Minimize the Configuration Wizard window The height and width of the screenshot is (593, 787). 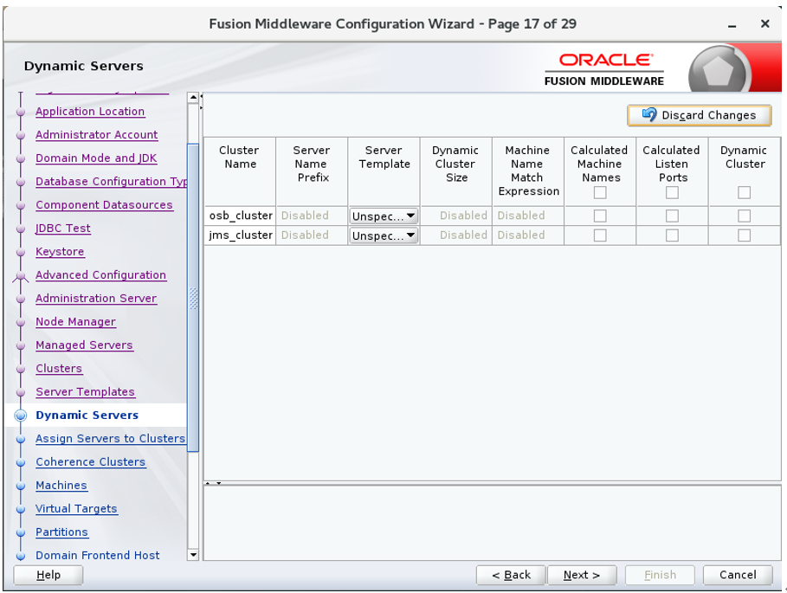[732, 24]
